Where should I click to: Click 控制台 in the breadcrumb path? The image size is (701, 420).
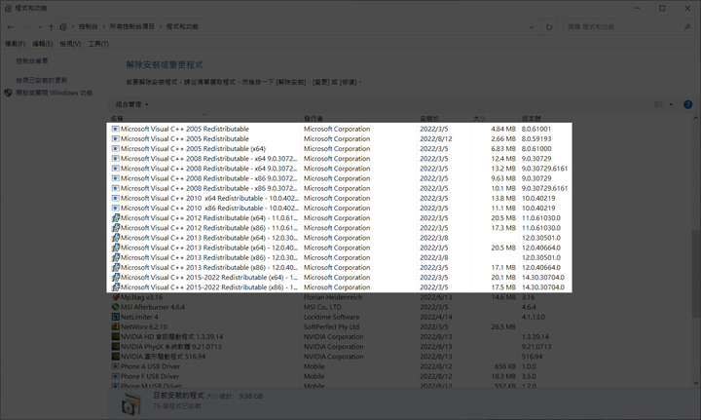tap(88, 27)
